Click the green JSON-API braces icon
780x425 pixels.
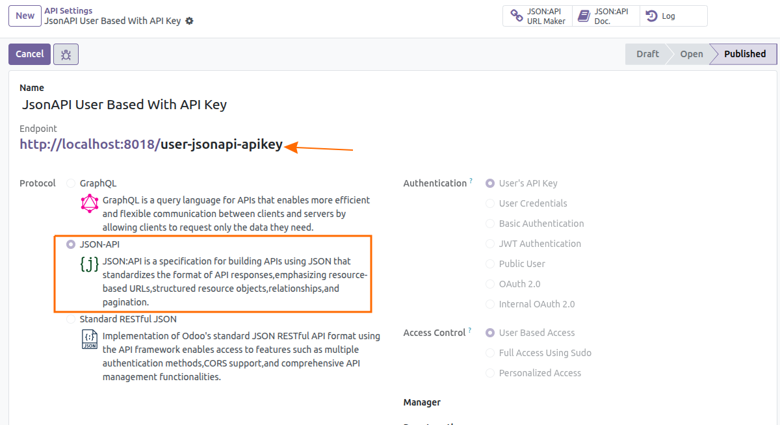point(89,264)
